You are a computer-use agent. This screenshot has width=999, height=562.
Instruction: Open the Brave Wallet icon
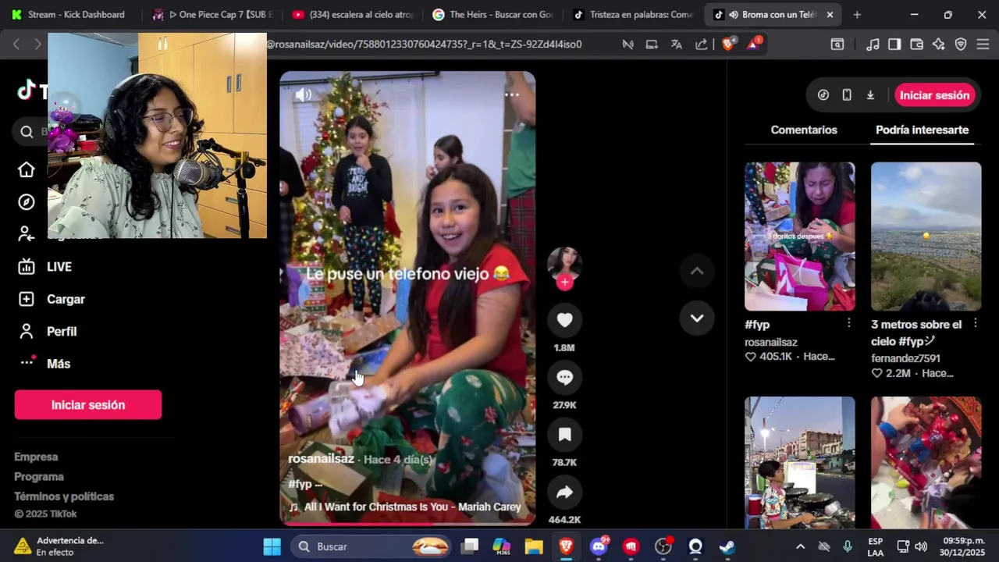(916, 44)
